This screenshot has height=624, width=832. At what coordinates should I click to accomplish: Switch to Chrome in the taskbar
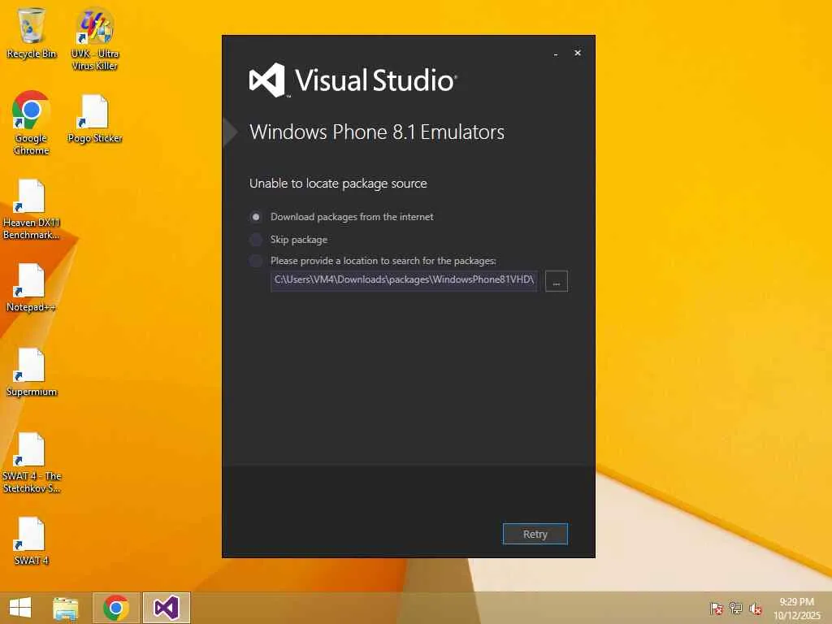click(x=116, y=608)
